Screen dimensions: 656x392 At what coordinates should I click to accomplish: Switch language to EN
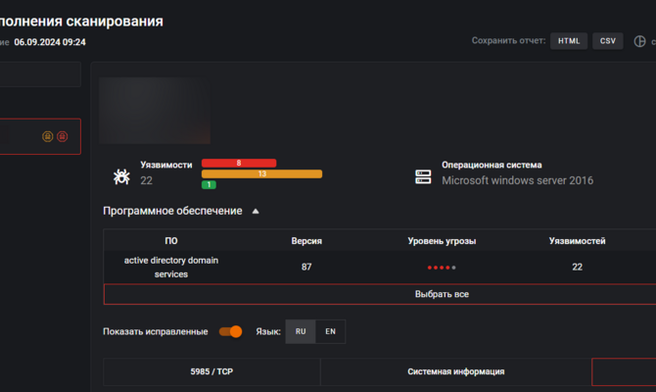coord(330,331)
